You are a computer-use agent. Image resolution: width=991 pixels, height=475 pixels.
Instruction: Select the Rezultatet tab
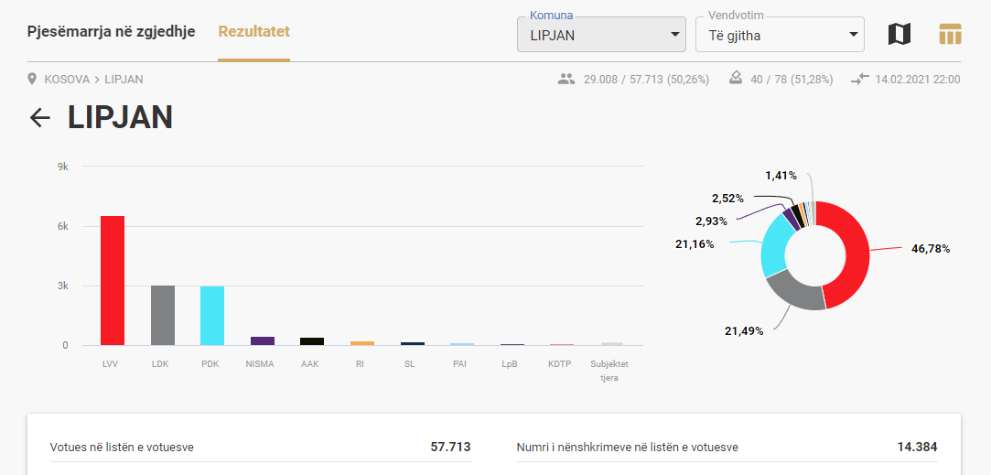[x=254, y=32]
